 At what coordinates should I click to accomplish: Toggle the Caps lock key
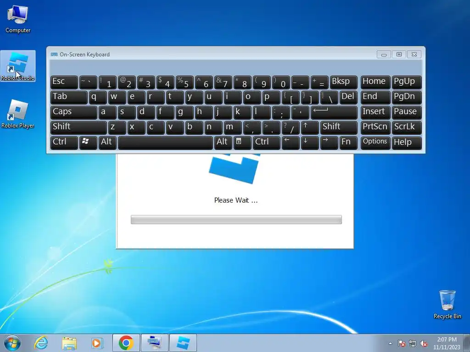point(74,112)
